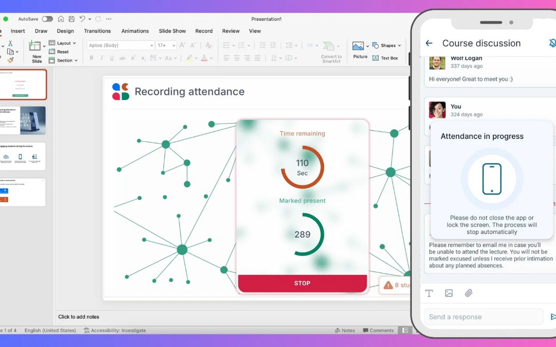Open the Insert ribbon tab
Image resolution: width=556 pixels, height=347 pixels.
pos(18,31)
